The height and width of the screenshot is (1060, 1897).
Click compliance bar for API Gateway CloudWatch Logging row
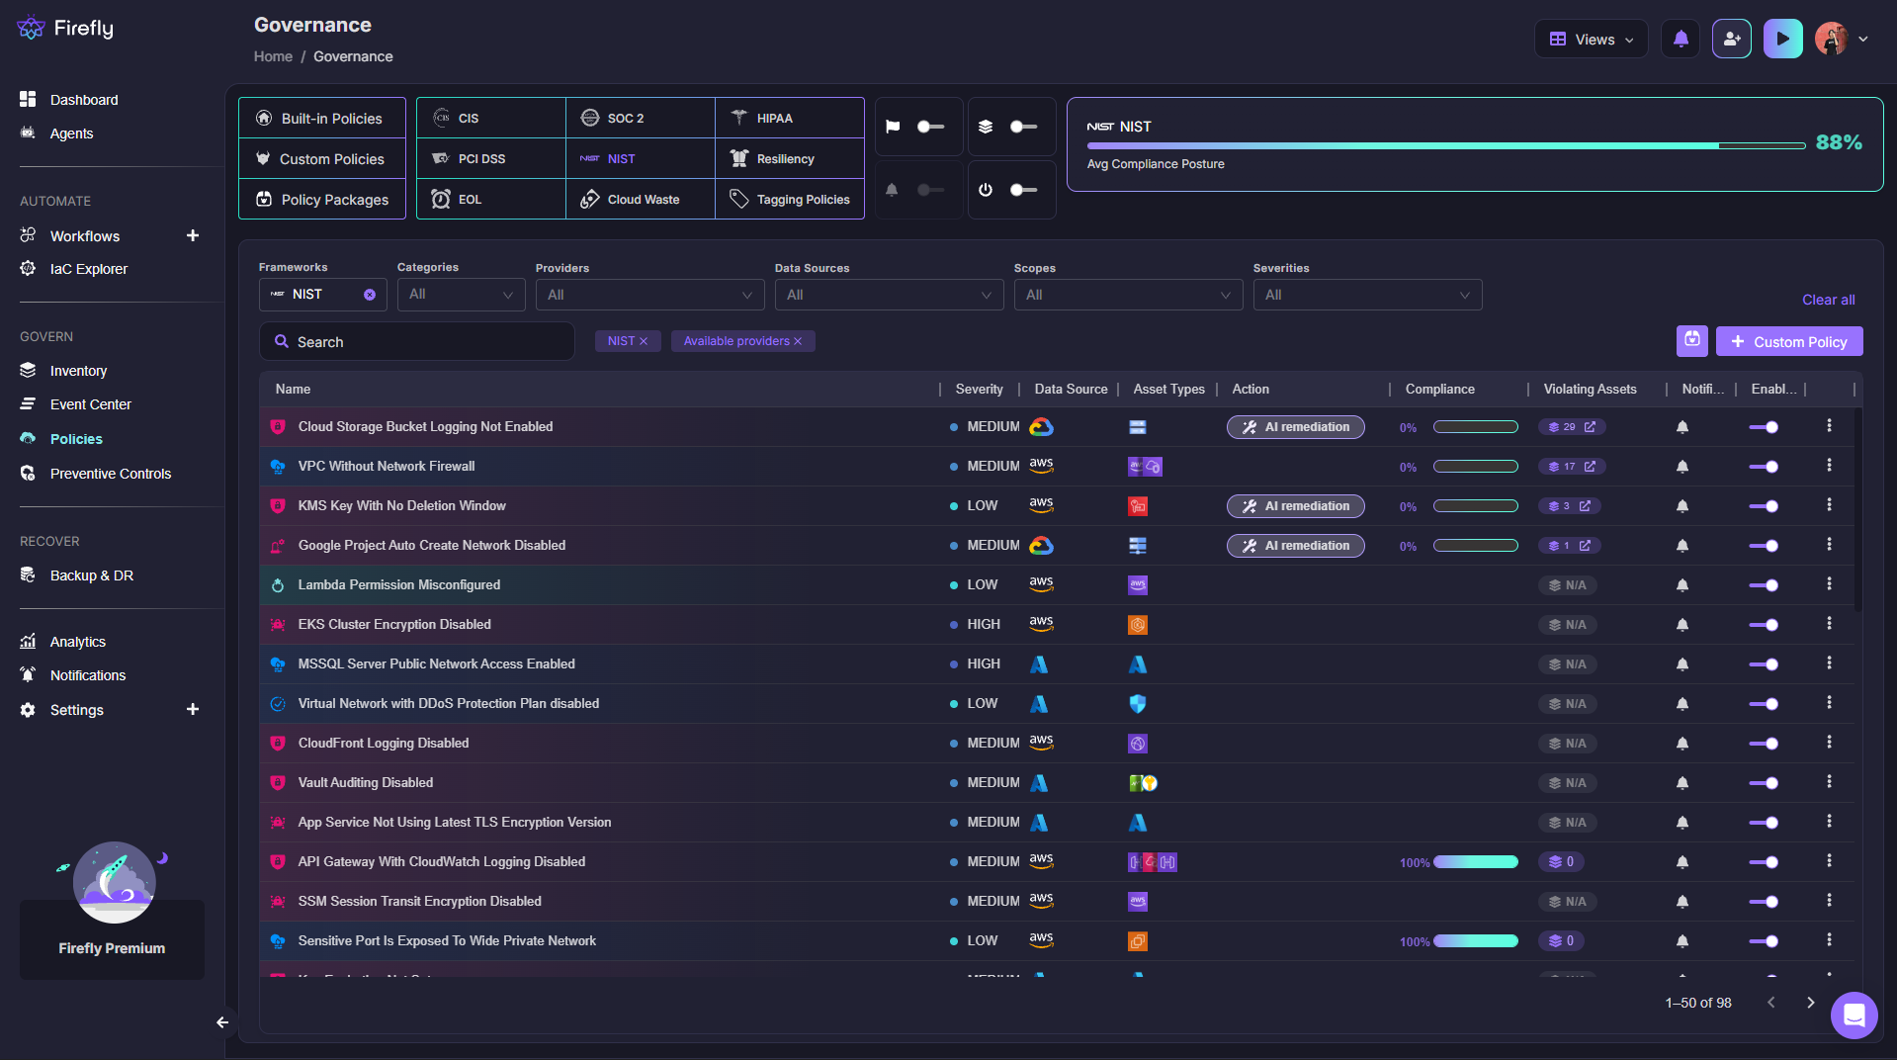1476,862
